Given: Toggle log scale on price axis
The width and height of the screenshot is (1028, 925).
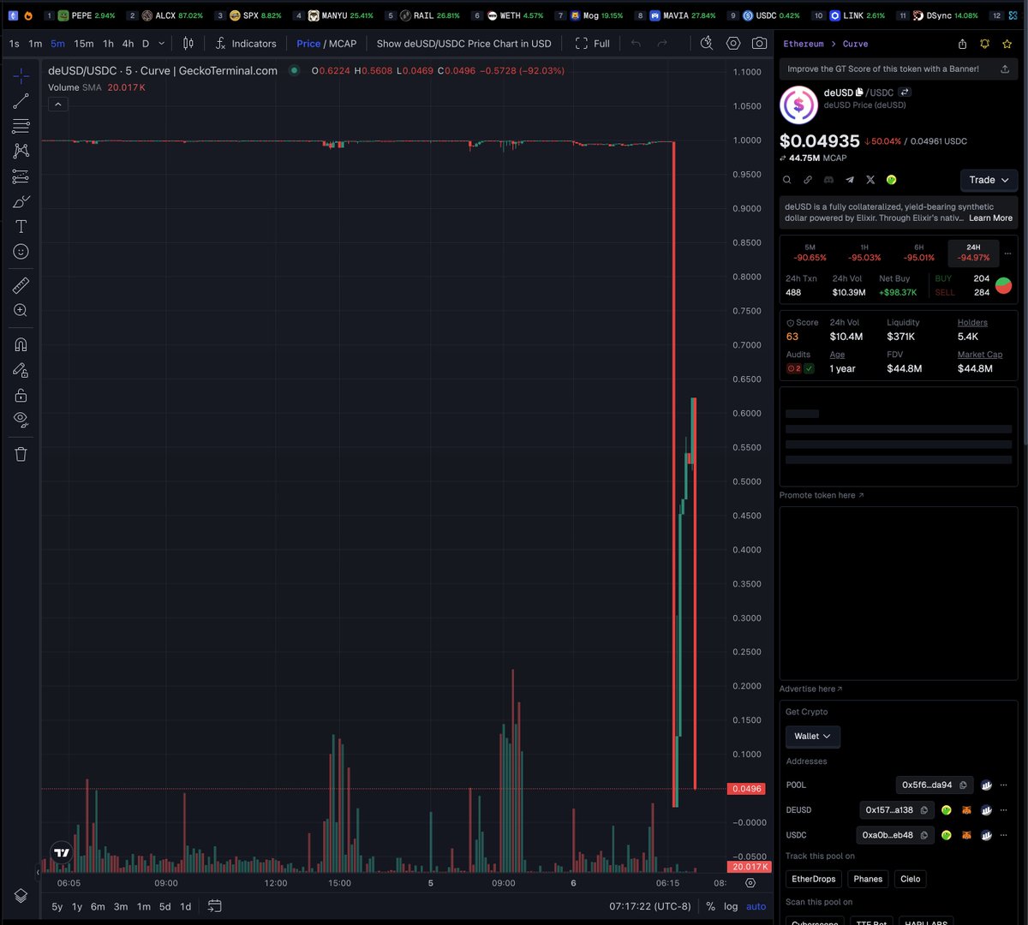Looking at the screenshot, I should tap(731, 906).
